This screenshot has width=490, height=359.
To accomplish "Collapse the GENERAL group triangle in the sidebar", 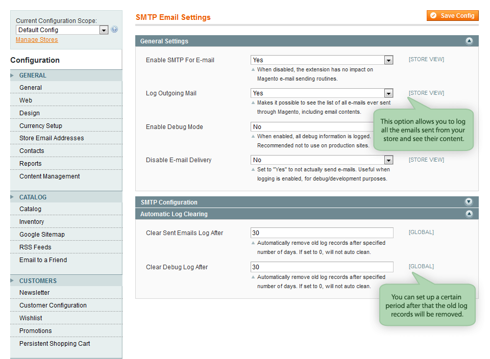I will (x=12, y=75).
